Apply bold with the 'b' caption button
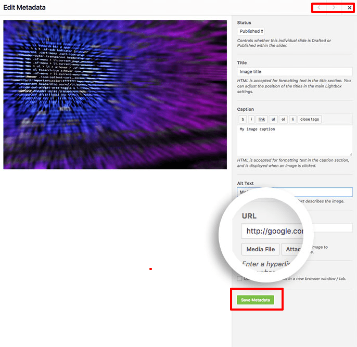357x347 pixels. pyautogui.click(x=243, y=119)
